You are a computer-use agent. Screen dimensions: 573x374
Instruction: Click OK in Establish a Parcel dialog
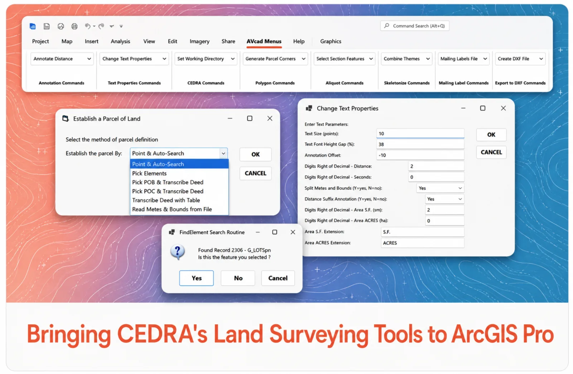(255, 154)
